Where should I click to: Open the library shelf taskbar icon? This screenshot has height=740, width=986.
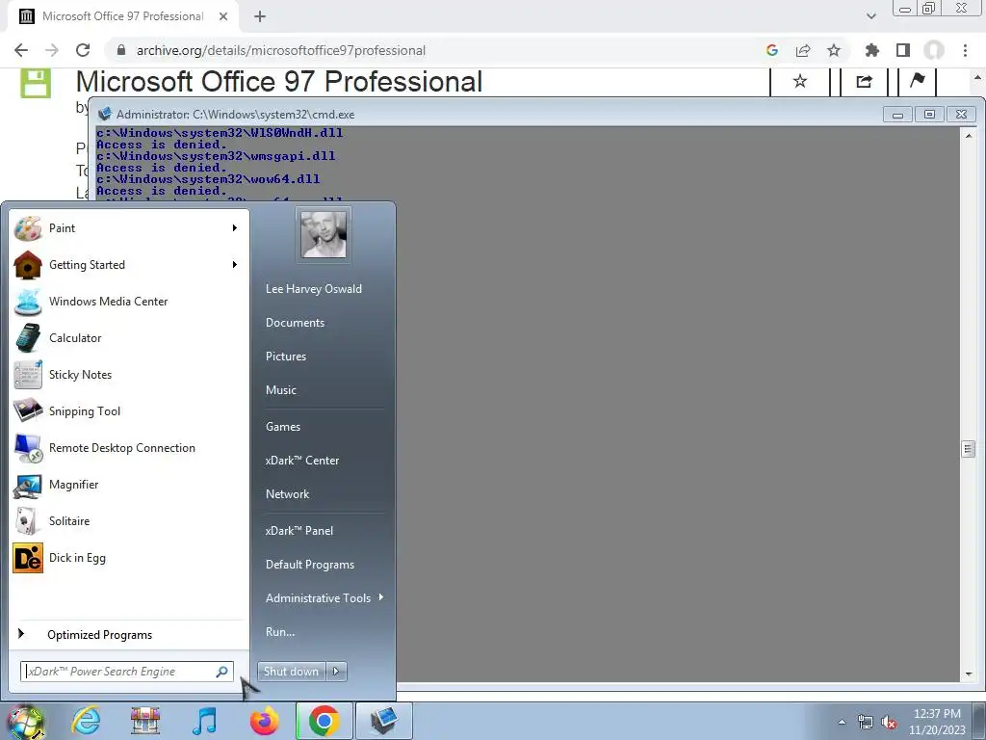pos(145,721)
